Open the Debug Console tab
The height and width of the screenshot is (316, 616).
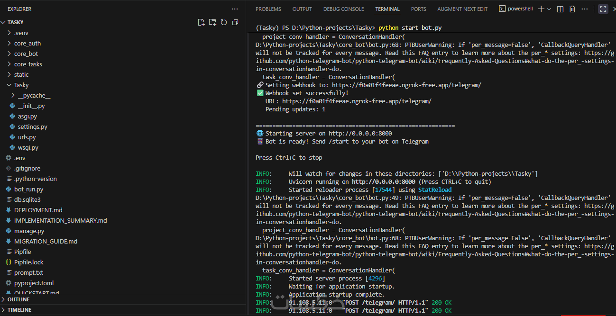tap(344, 9)
